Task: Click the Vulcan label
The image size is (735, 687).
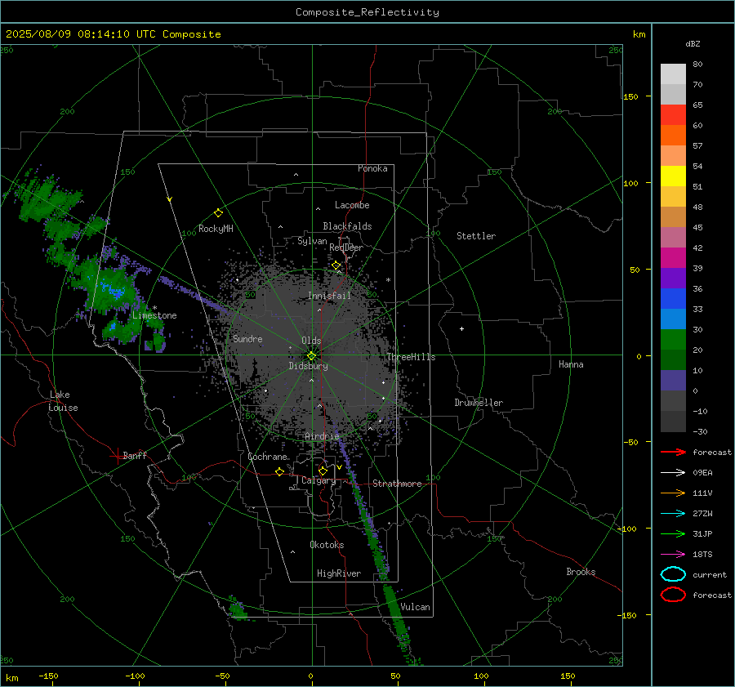Action: point(415,607)
